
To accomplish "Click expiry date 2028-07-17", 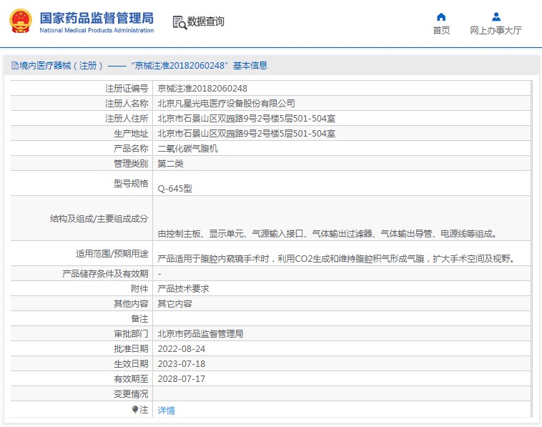I will point(182,379).
